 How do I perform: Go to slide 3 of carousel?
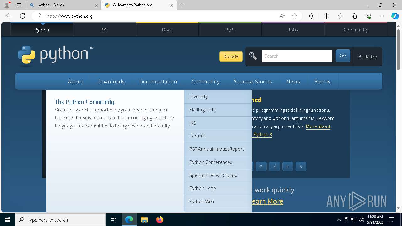click(x=274, y=167)
